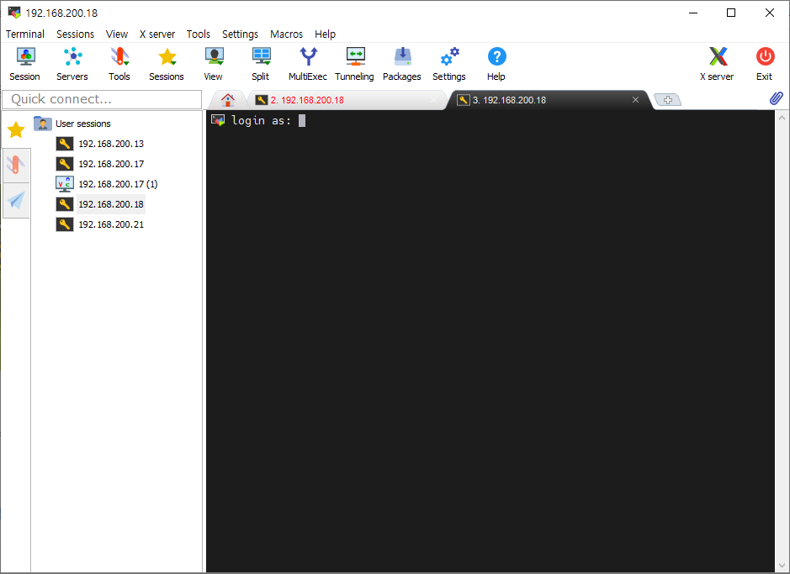This screenshot has width=790, height=574.
Task: Click the terminal at the login cursor
Action: click(x=302, y=121)
